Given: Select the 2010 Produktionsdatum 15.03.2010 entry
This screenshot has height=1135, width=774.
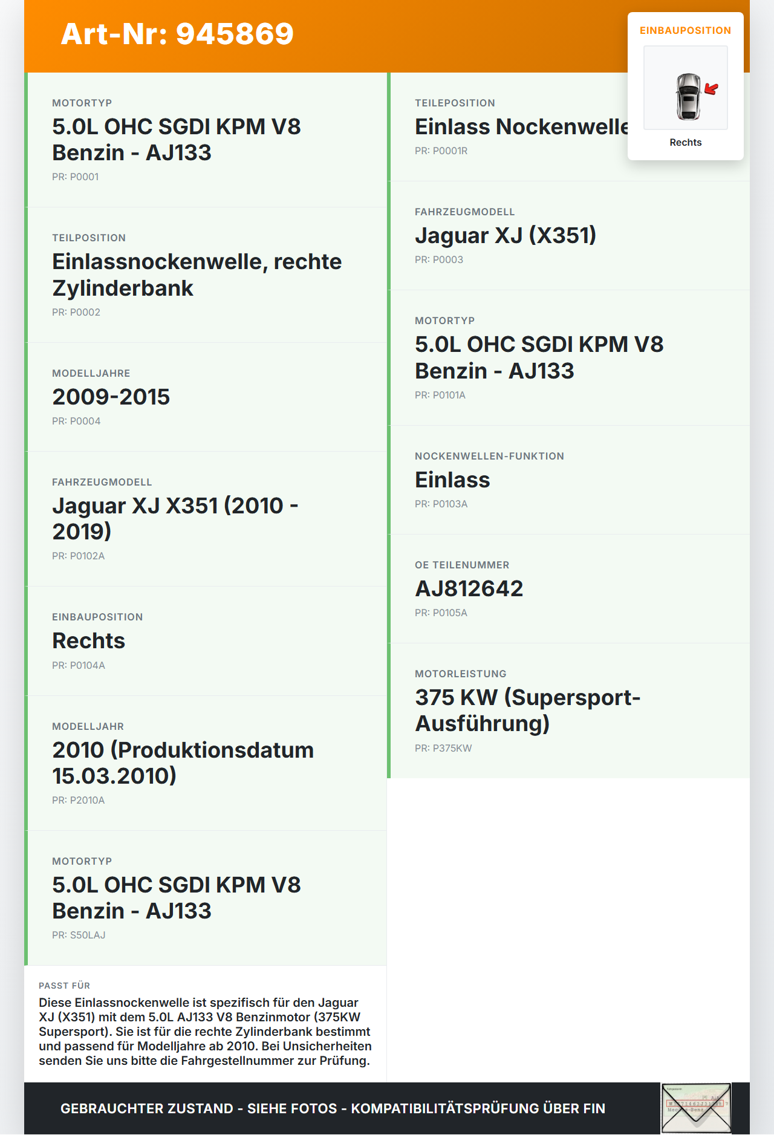Looking at the screenshot, I should pos(207,763).
